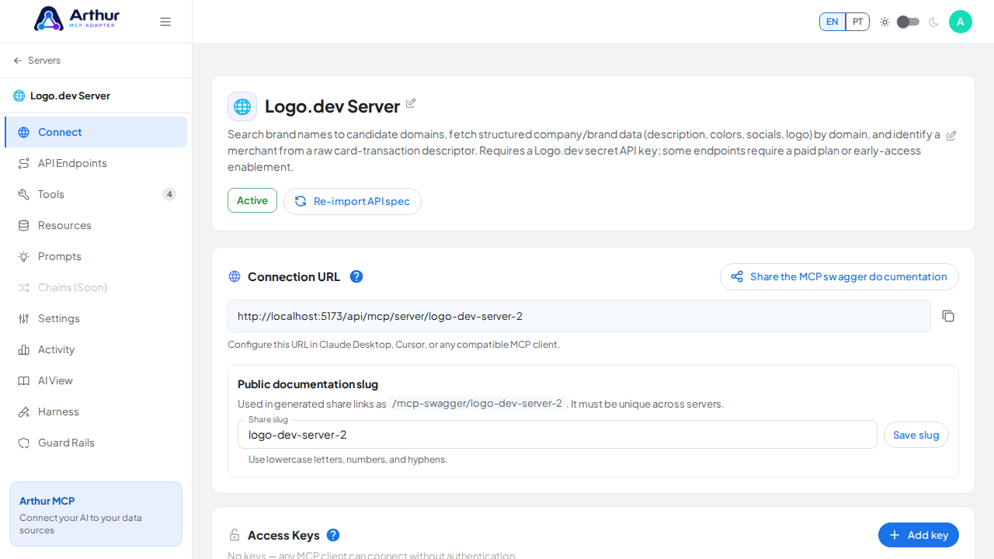994x559 pixels.
Task: Open the Harness page
Action: [96, 411]
